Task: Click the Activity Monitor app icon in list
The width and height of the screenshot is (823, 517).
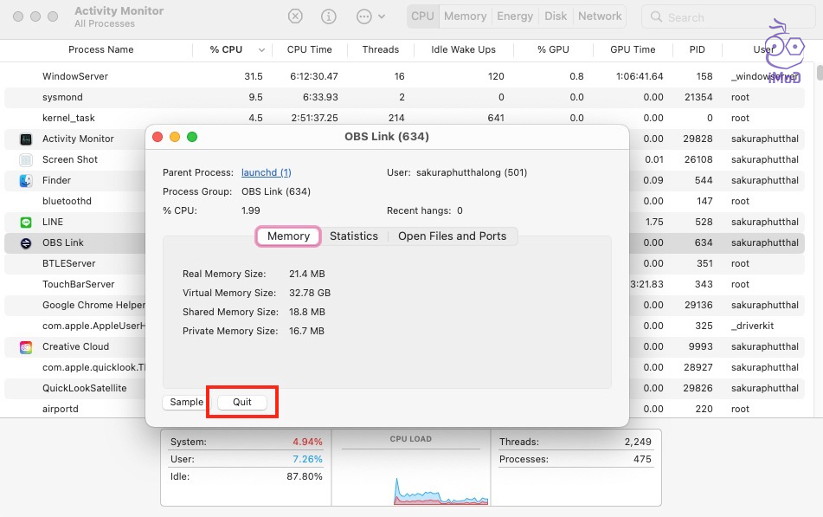Action: 26,139
